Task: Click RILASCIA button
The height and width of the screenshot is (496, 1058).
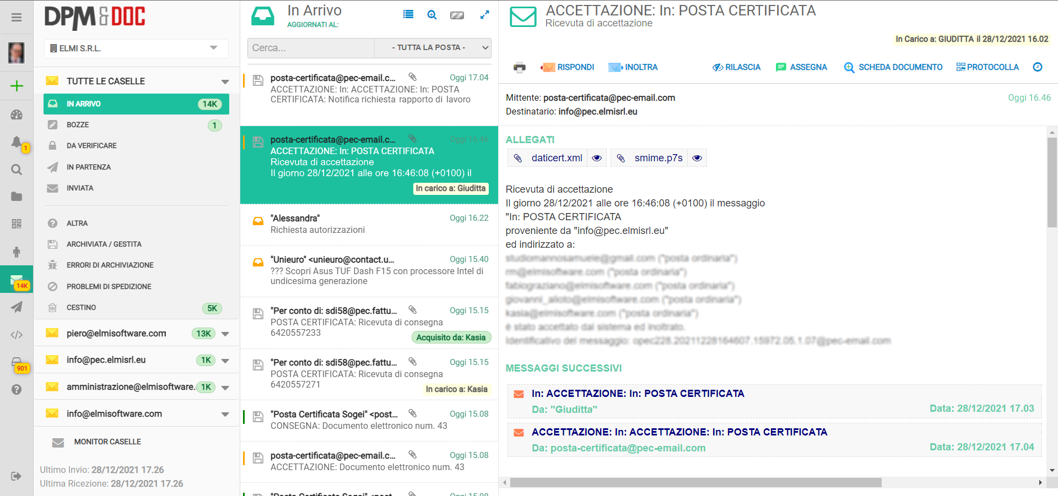Action: click(x=736, y=67)
